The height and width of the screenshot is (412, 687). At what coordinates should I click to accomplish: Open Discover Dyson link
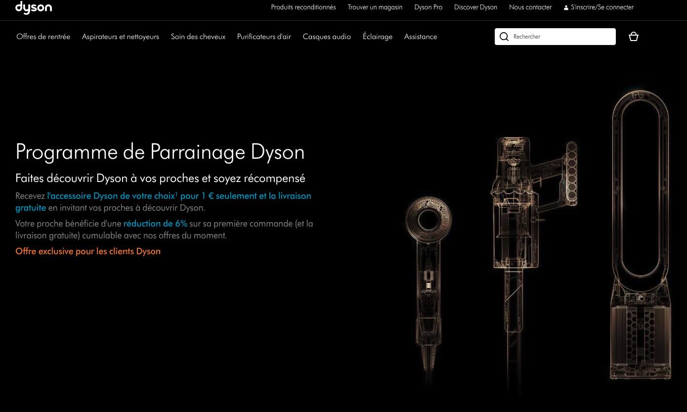click(475, 7)
